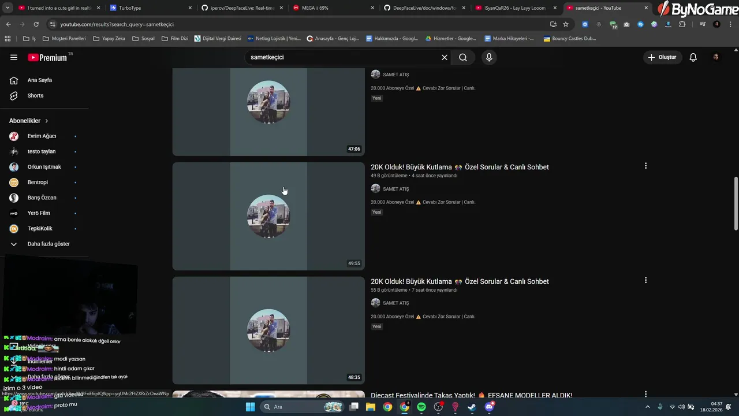
Task: Open Discord from taskbar
Action: (490, 407)
